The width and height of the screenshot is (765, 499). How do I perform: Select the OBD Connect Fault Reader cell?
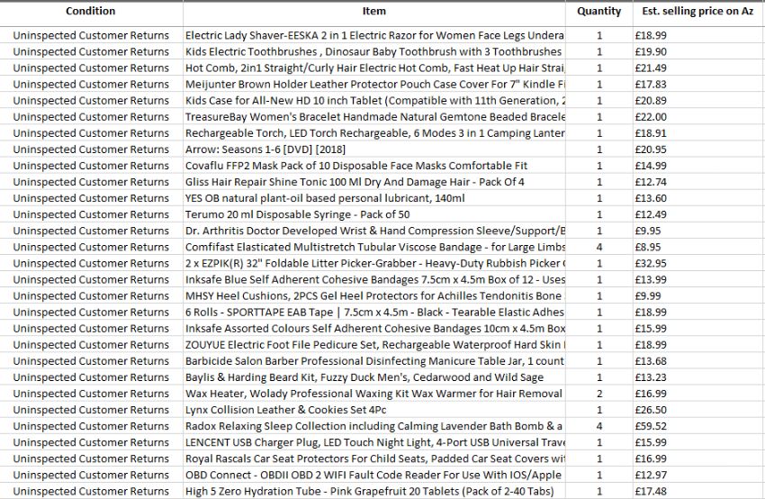374,475
